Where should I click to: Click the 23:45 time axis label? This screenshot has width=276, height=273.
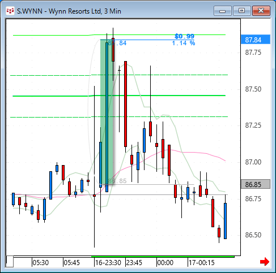pos(134,262)
